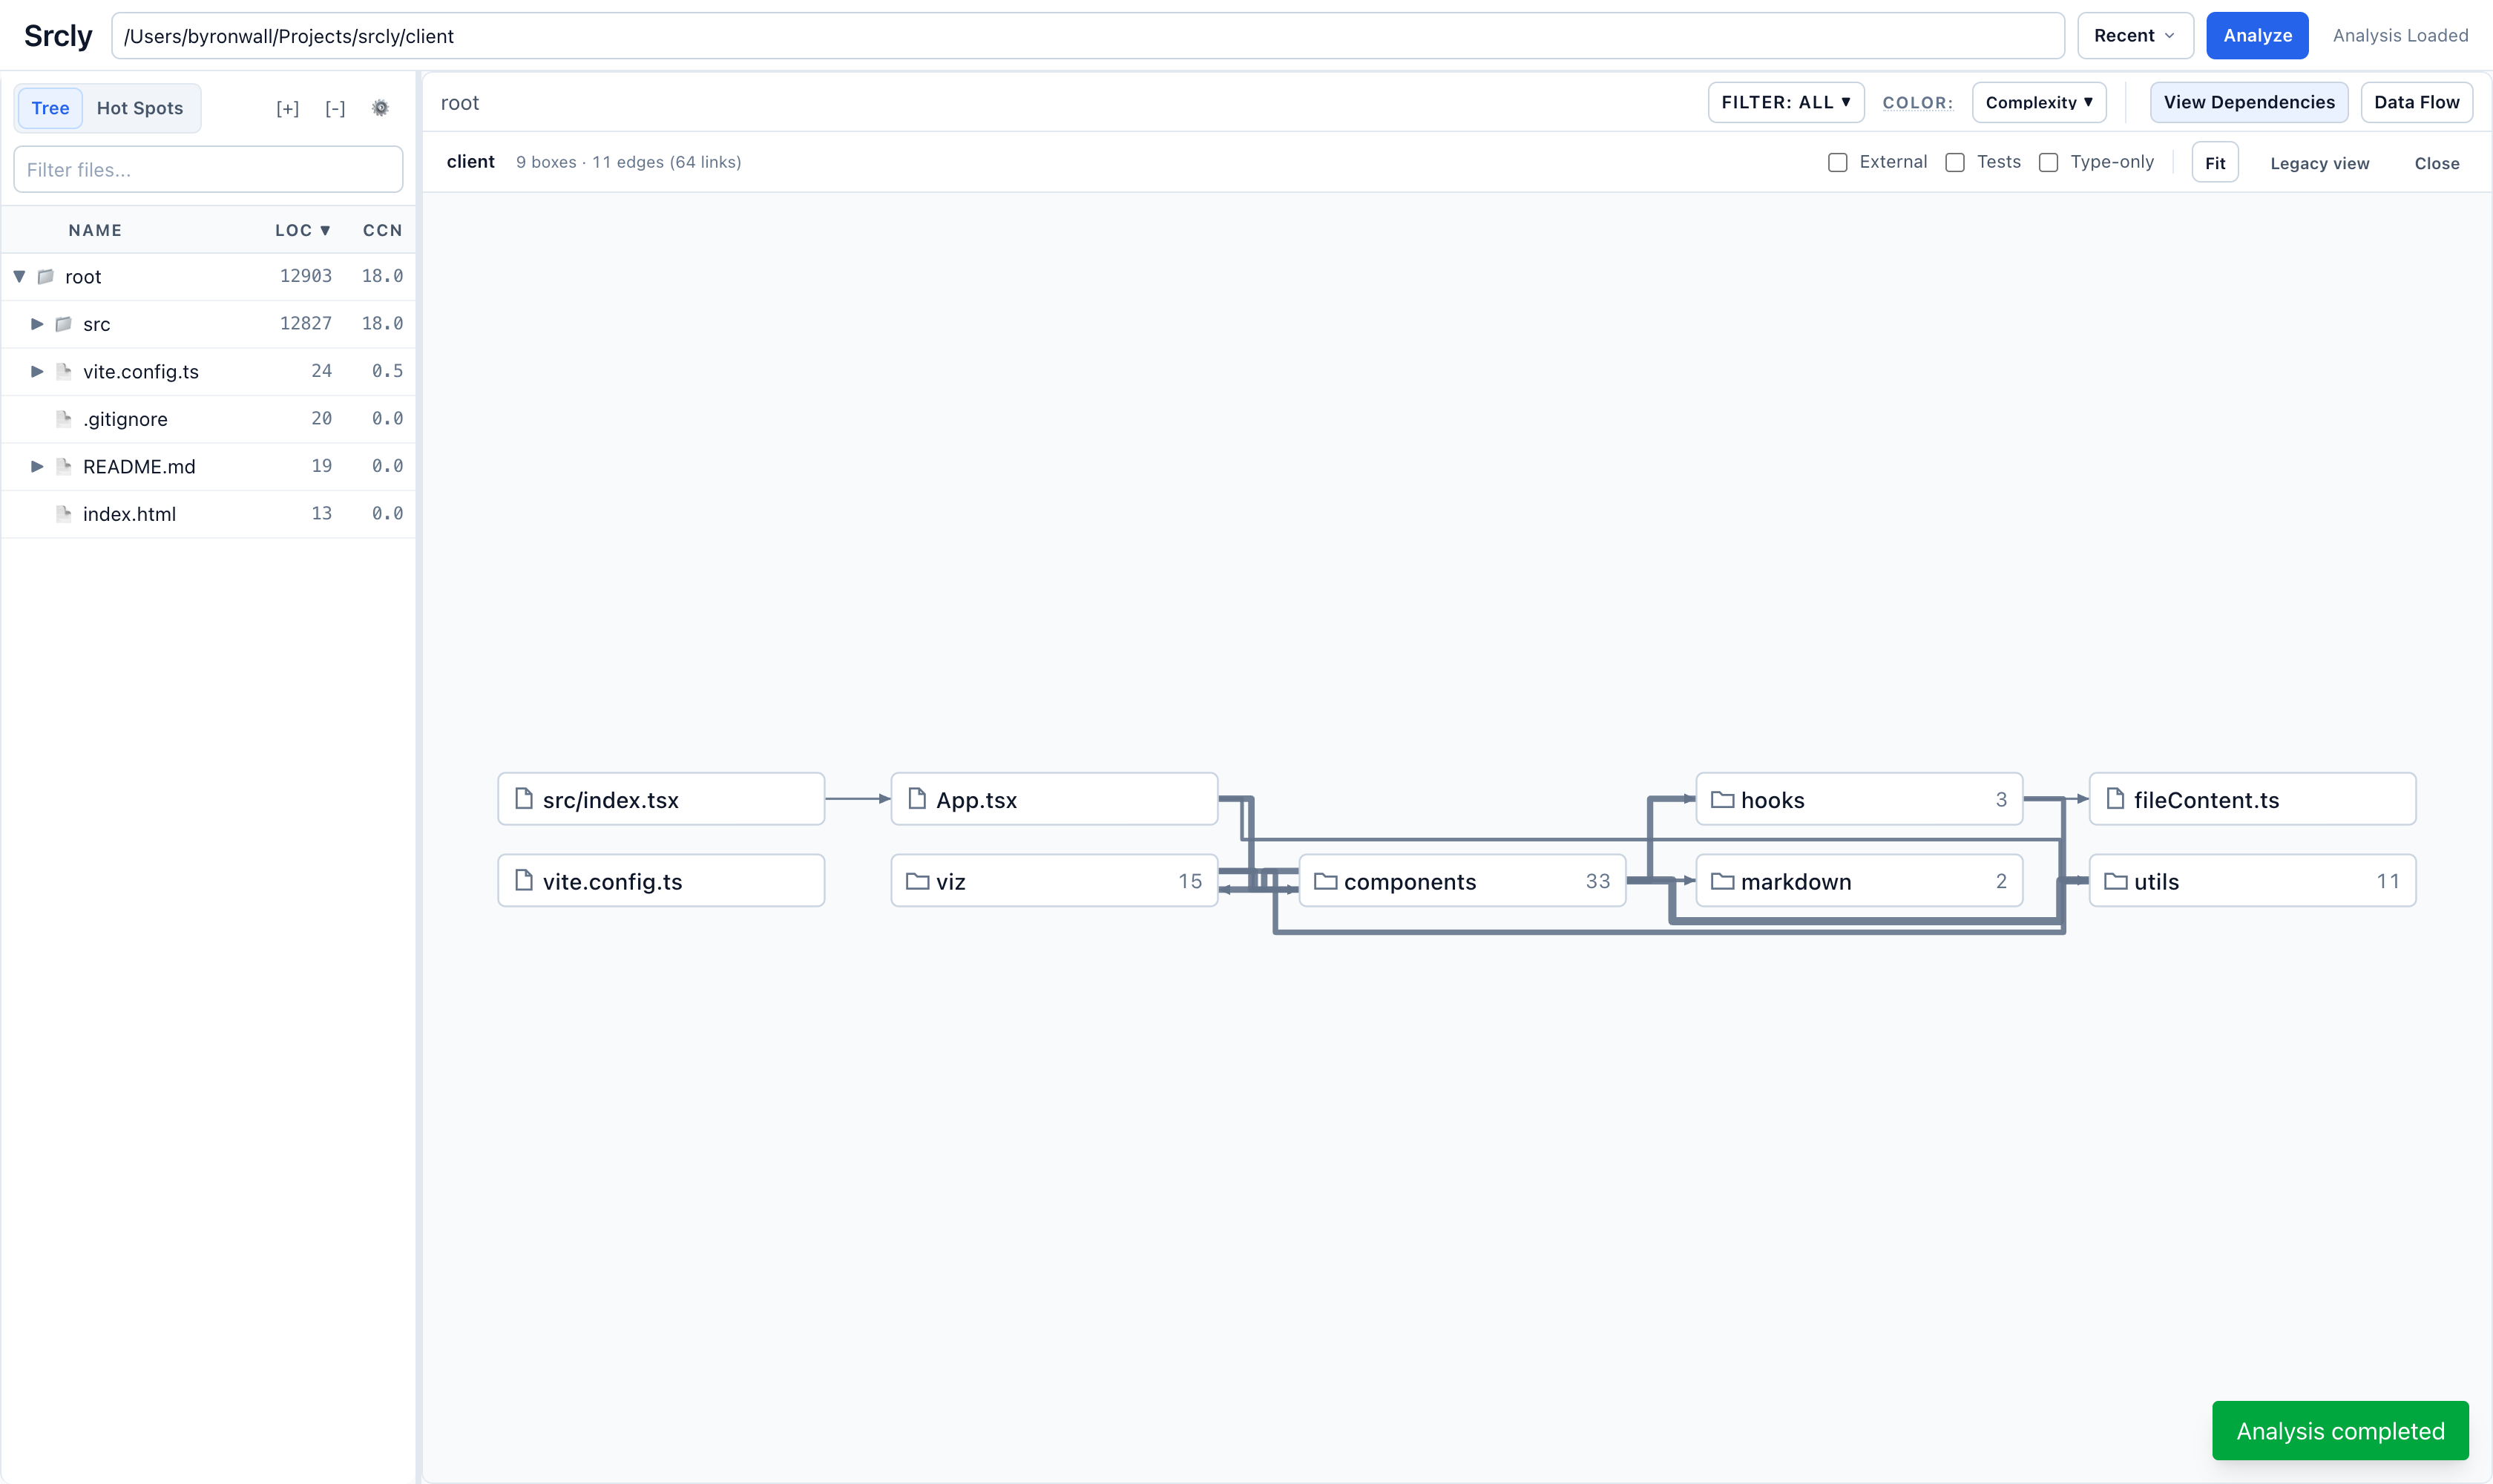Click the src folder icon in tree
This screenshot has height=1484, width=2493.
64,324
